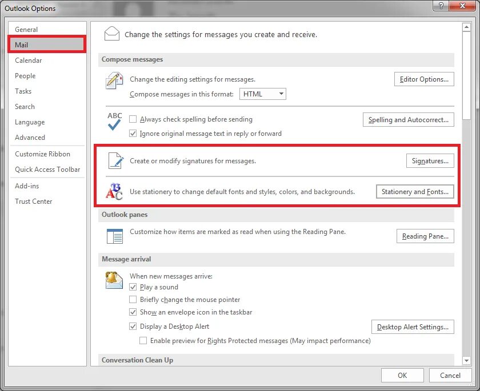Click the scrollbar down arrow

[466, 360]
